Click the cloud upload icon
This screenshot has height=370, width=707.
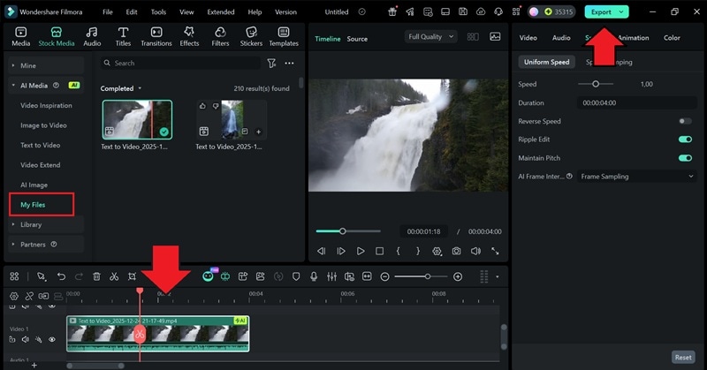point(481,11)
